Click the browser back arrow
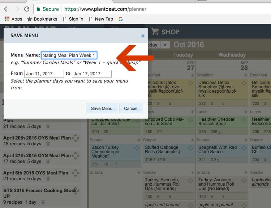This screenshot has height=208, width=271. tap(7, 9)
